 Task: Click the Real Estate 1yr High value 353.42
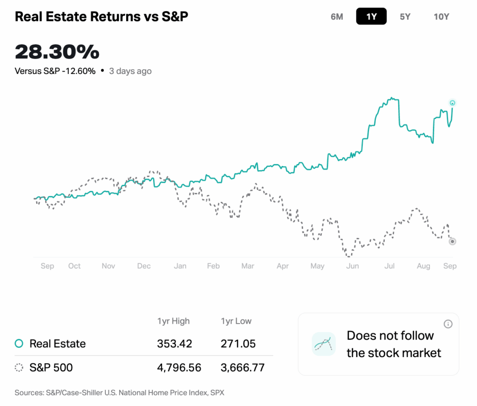point(175,344)
